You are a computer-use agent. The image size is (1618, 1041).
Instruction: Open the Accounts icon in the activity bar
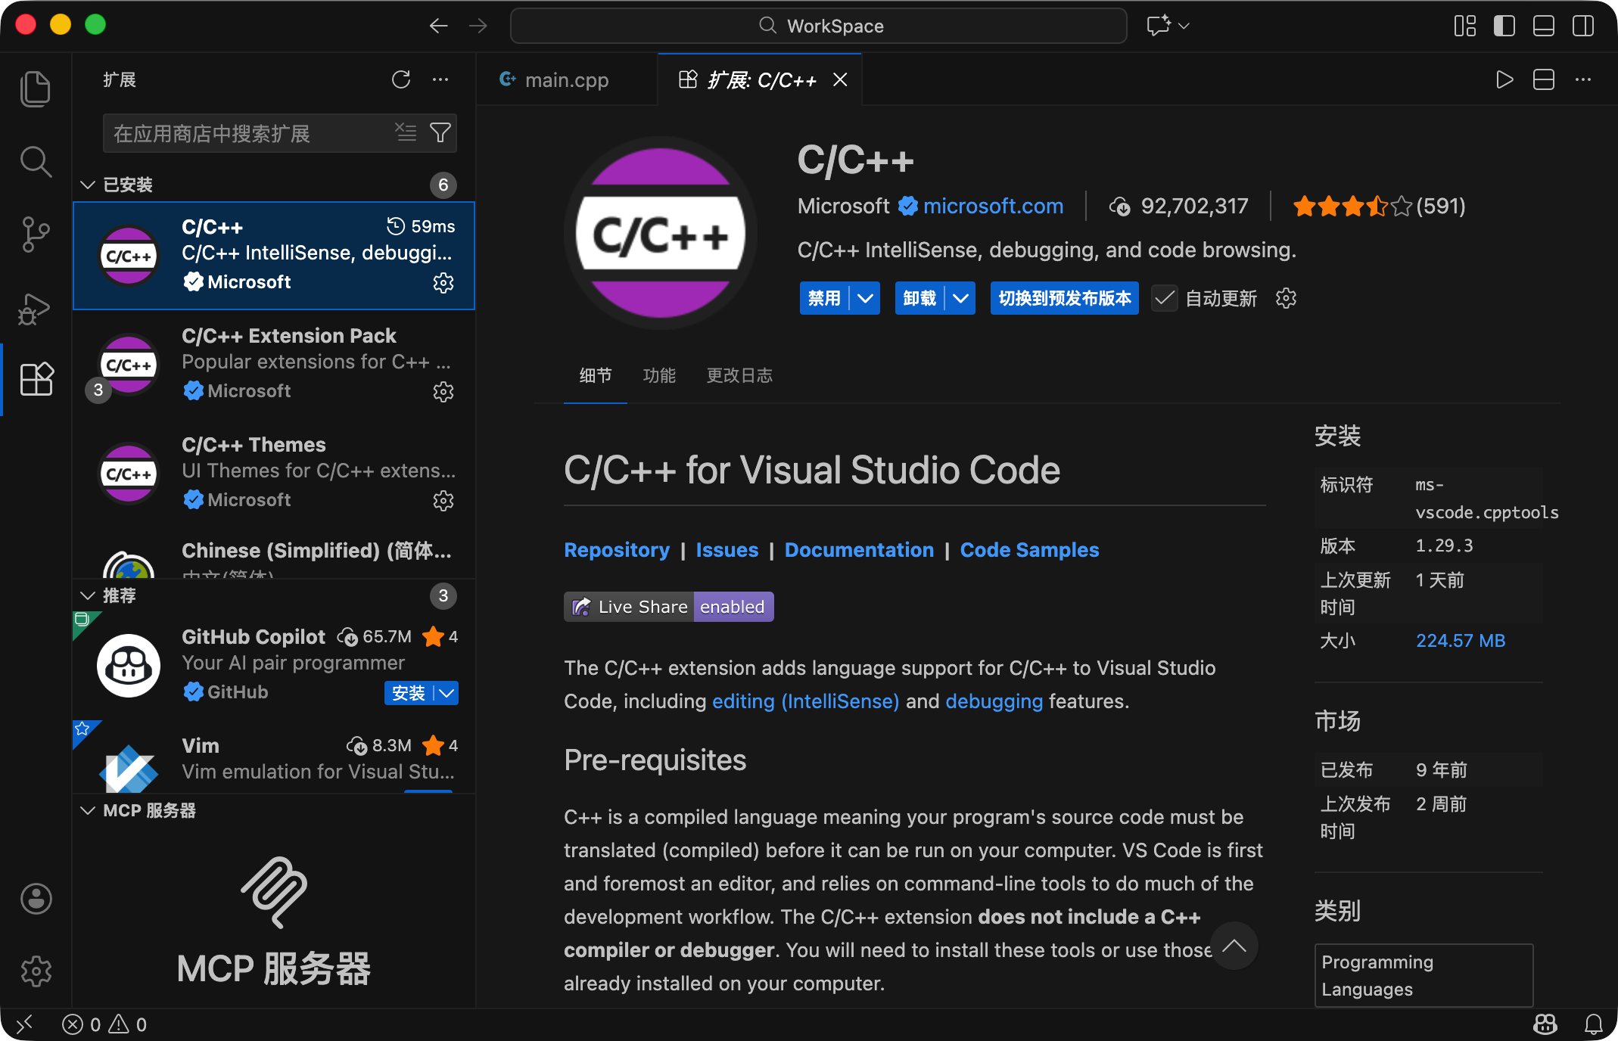click(x=35, y=899)
